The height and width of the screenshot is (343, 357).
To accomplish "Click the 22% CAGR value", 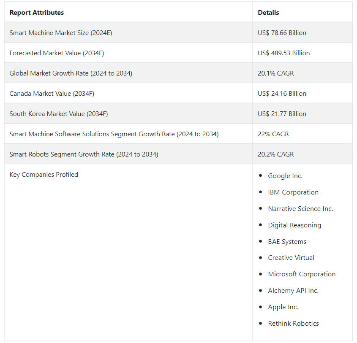I will coord(273,134).
